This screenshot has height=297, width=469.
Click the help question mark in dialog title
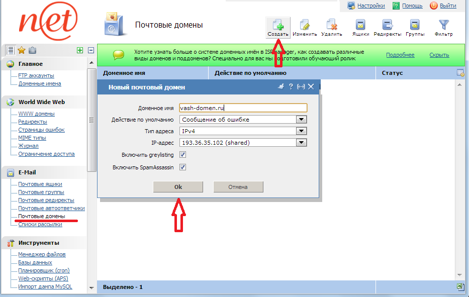[x=291, y=87]
